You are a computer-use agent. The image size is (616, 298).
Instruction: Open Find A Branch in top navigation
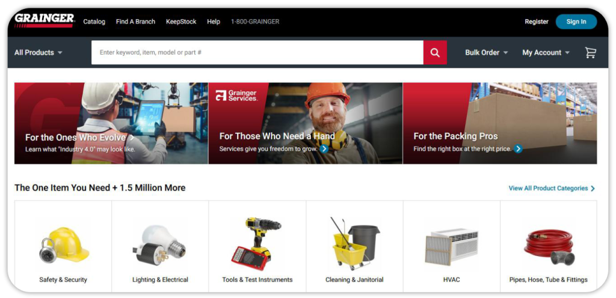135,22
